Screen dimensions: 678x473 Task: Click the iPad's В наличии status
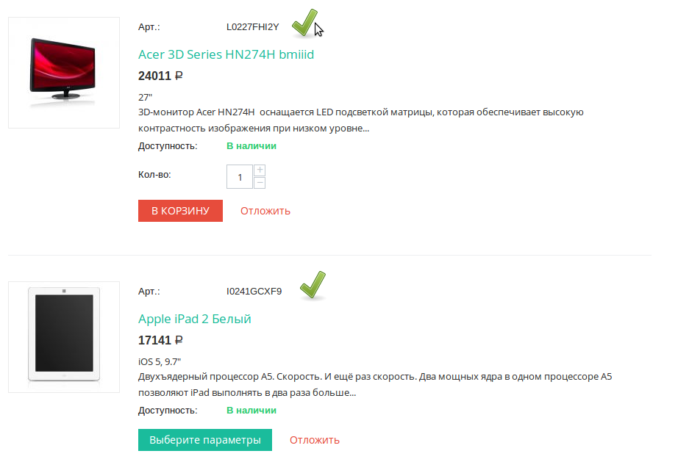pyautogui.click(x=251, y=410)
